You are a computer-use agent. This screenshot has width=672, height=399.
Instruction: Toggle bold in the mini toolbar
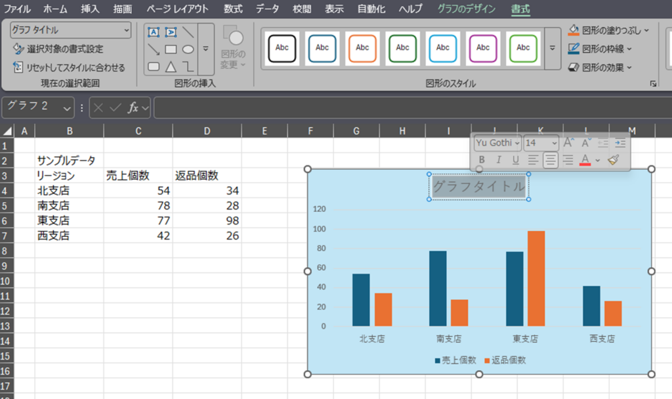[482, 159]
